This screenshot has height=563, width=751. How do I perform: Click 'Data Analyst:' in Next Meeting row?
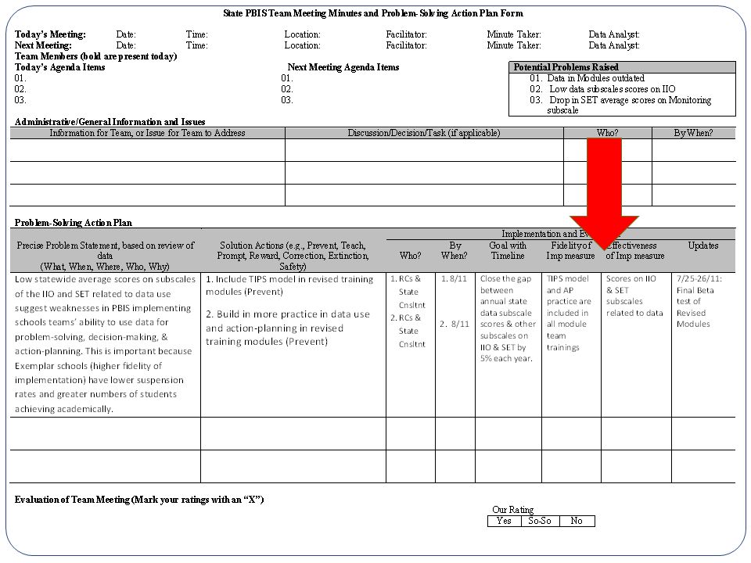tap(614, 45)
